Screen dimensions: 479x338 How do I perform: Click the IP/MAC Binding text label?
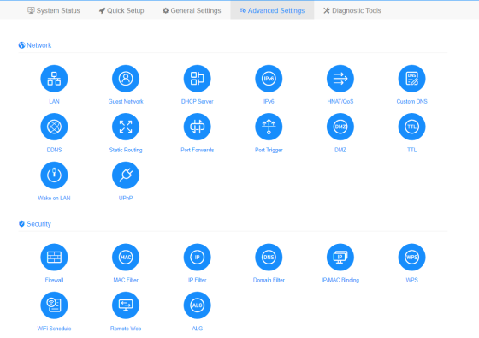click(340, 280)
